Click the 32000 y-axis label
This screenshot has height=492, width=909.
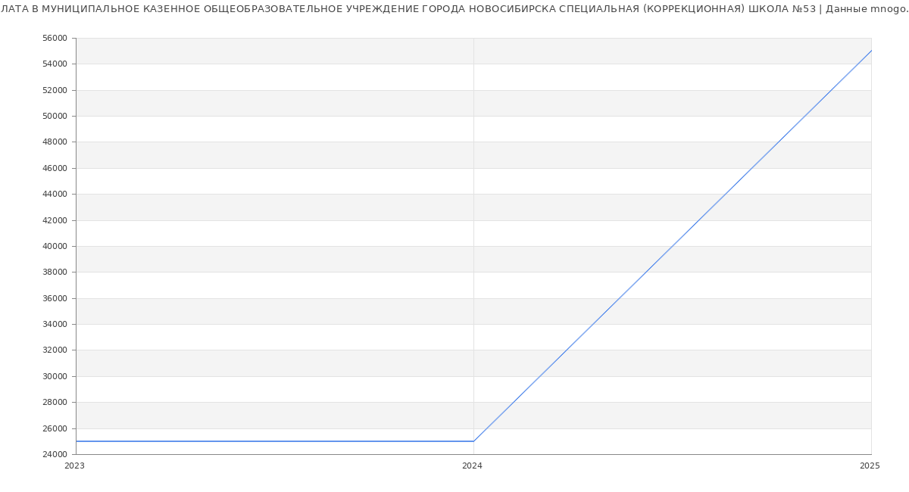[56, 350]
